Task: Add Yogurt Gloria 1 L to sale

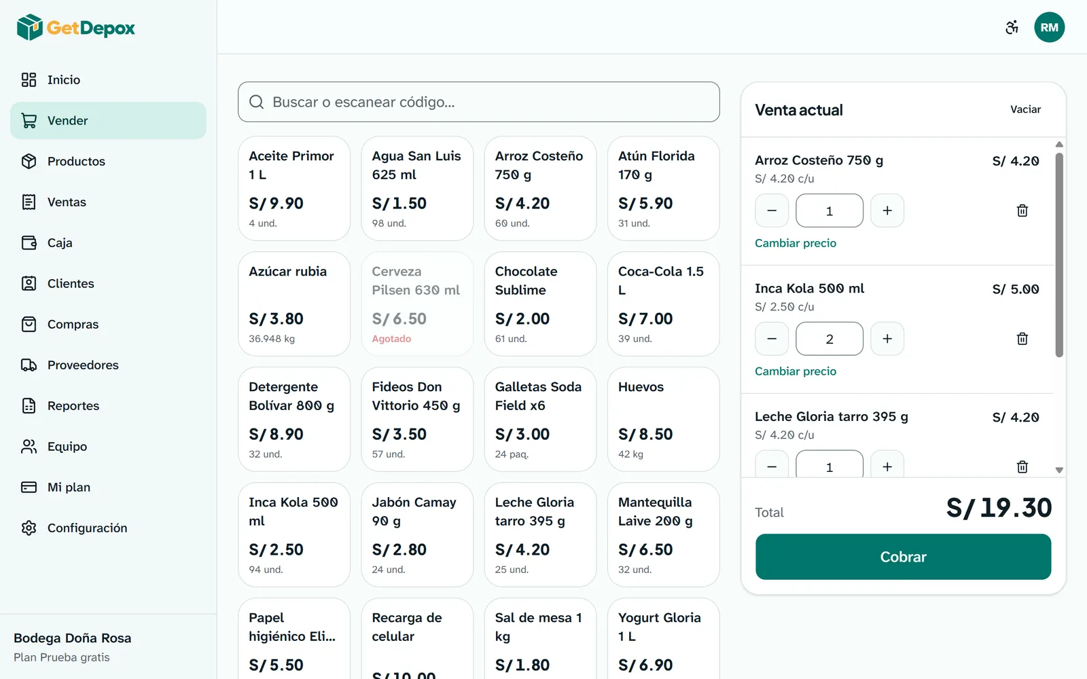Action: (663, 639)
